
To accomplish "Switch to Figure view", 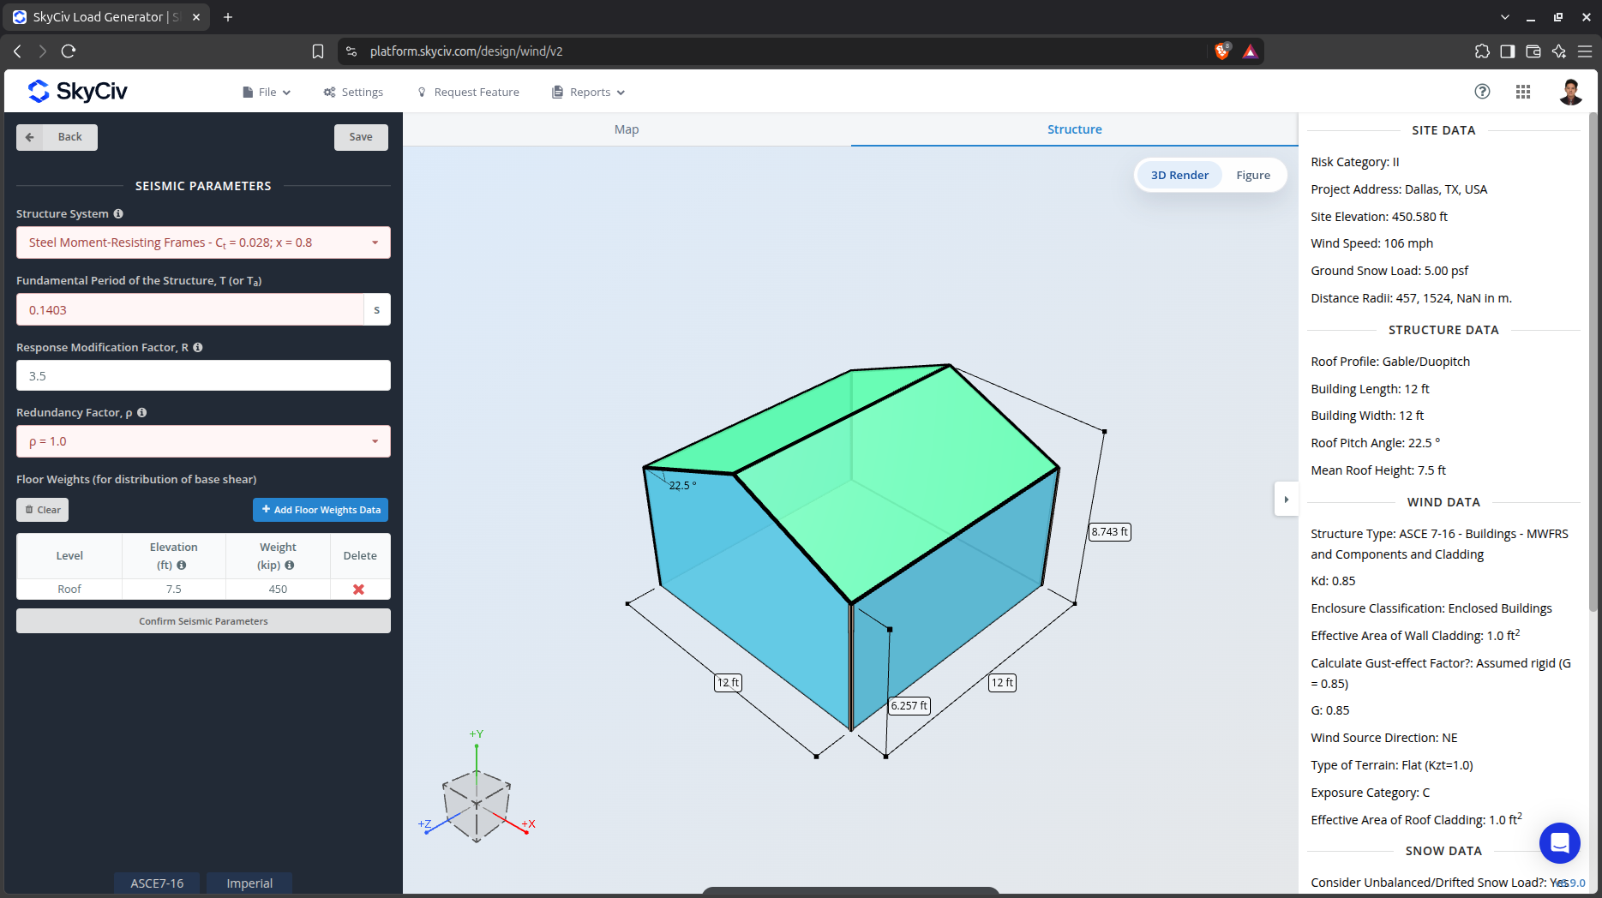I will click(x=1253, y=175).
